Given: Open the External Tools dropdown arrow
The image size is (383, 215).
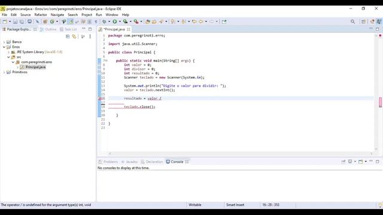Looking at the screenshot, I should (x=141, y=21).
